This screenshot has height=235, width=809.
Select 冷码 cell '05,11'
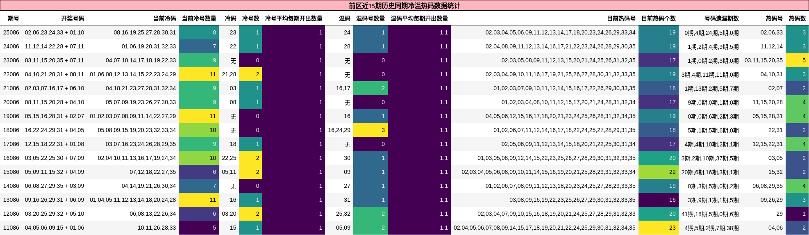pyautogui.click(x=229, y=172)
